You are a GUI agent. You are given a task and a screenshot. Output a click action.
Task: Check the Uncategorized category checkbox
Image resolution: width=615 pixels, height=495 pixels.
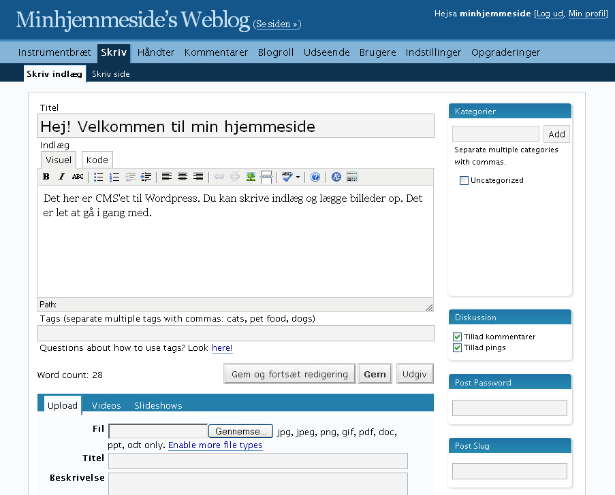(x=464, y=181)
